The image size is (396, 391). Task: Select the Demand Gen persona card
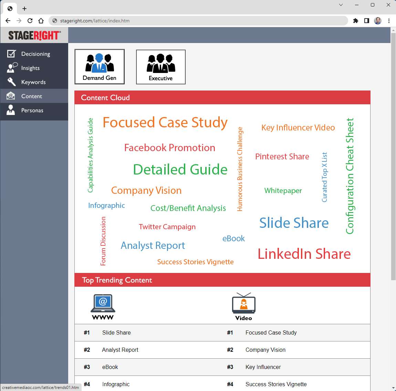(x=100, y=67)
